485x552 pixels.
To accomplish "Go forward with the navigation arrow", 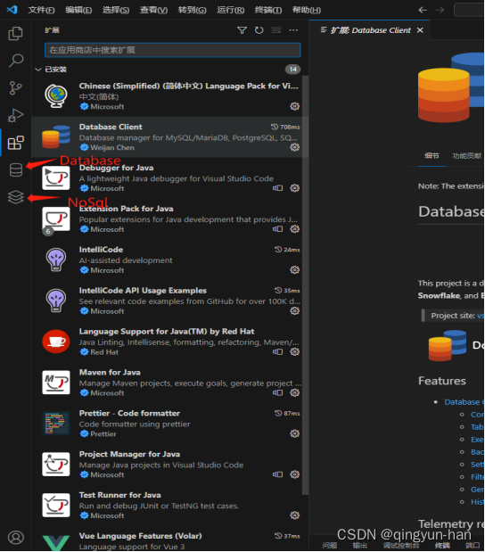I will (440, 10).
